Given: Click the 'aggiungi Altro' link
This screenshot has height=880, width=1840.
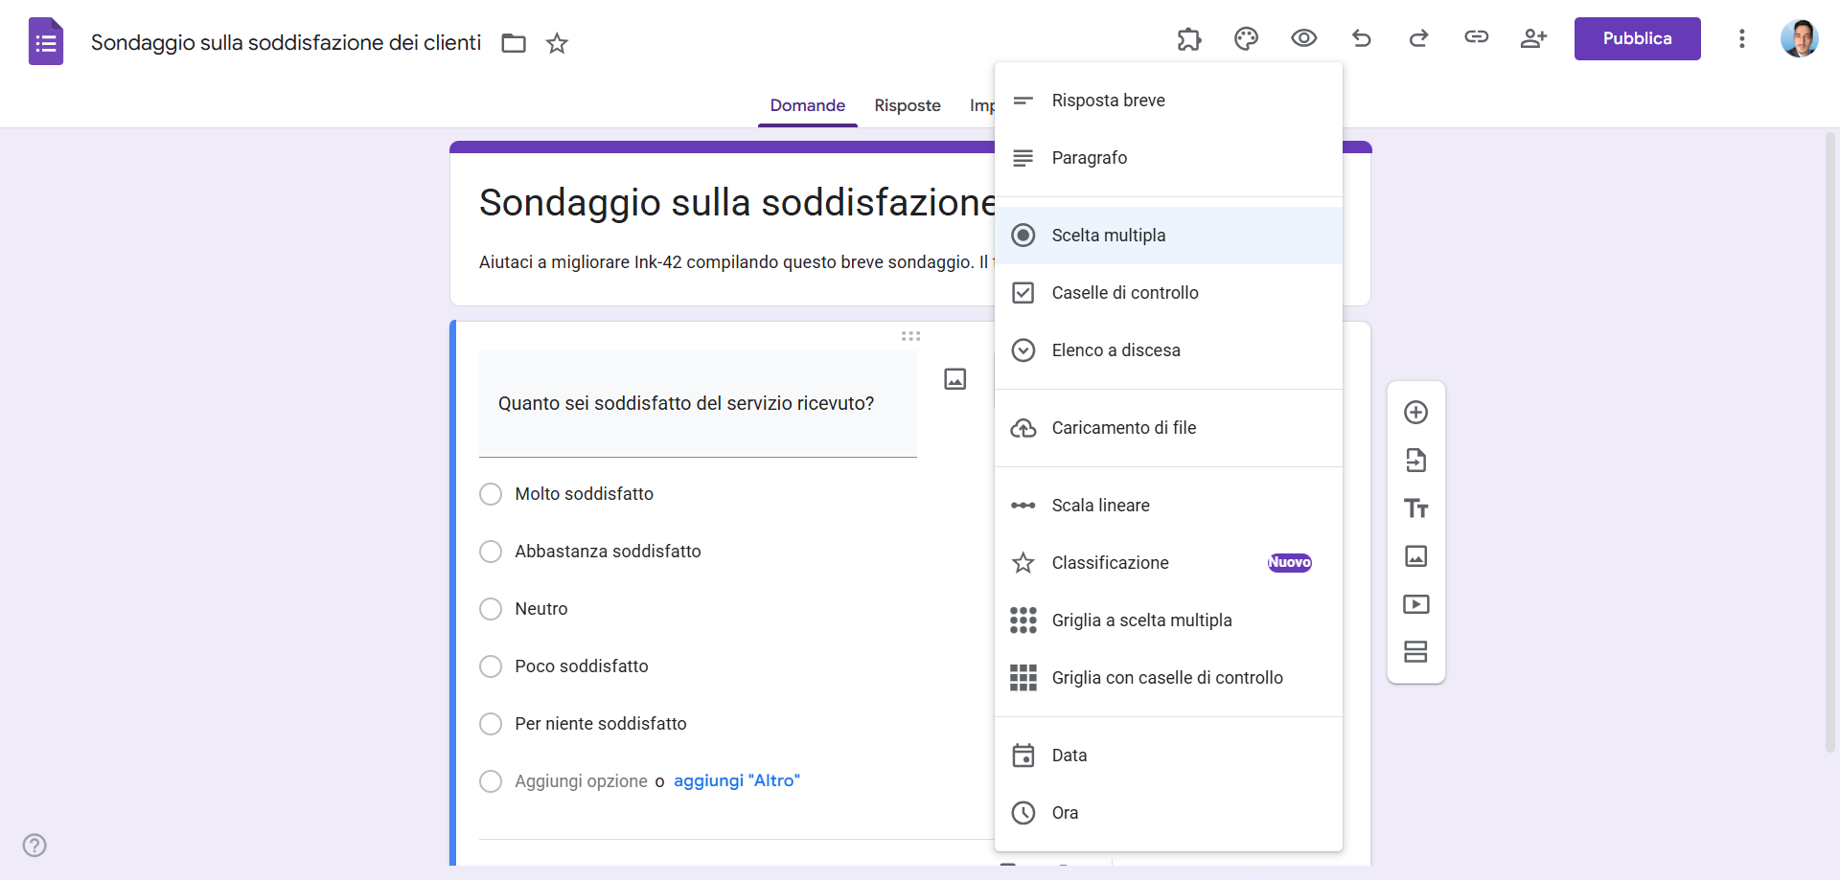Looking at the screenshot, I should [737, 781].
